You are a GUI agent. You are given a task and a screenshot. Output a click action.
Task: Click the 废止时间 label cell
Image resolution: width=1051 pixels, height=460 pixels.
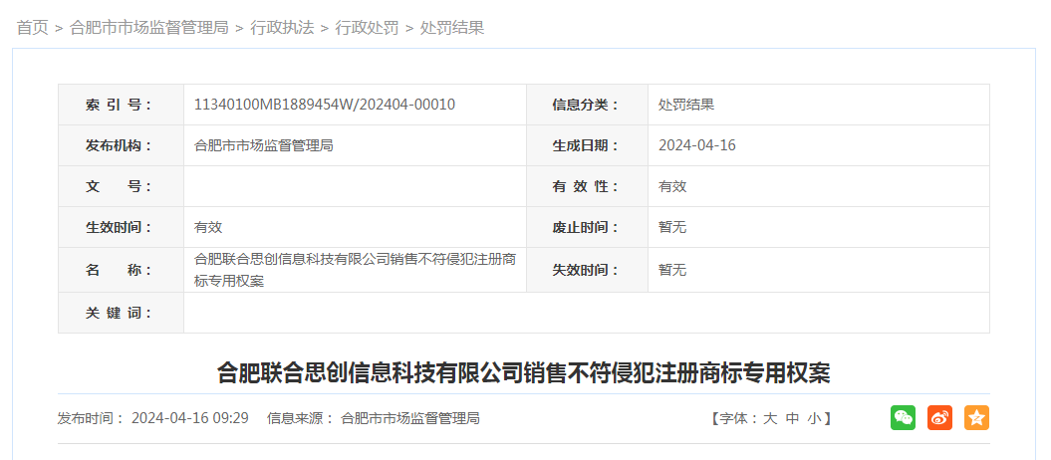[587, 227]
